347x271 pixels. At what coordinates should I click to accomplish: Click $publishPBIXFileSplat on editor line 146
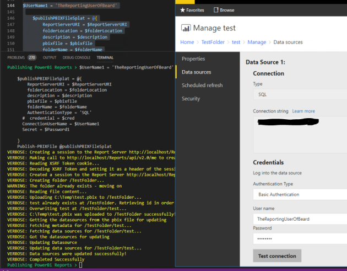pyautogui.click(x=58, y=18)
